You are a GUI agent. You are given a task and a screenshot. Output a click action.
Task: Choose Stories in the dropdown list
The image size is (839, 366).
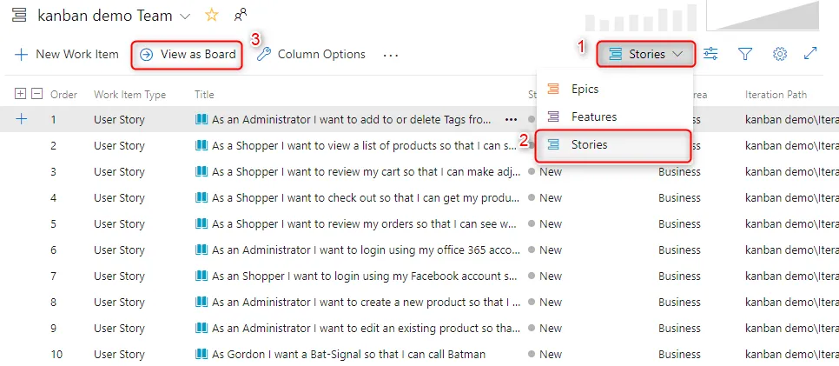click(x=589, y=144)
